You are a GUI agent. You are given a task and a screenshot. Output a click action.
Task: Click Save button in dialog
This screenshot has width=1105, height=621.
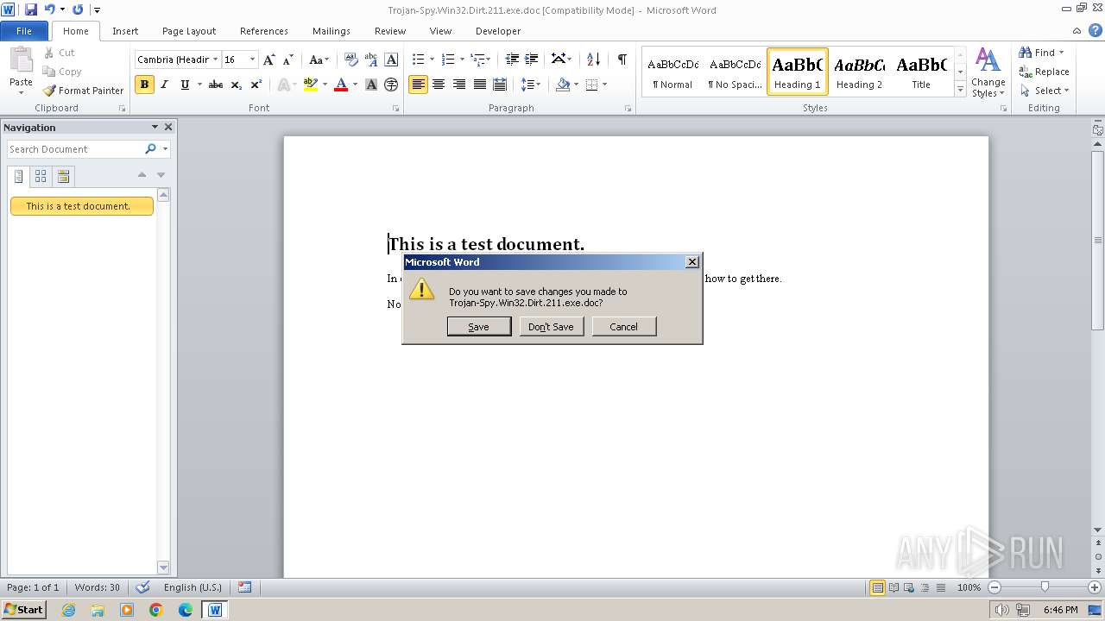click(x=479, y=327)
